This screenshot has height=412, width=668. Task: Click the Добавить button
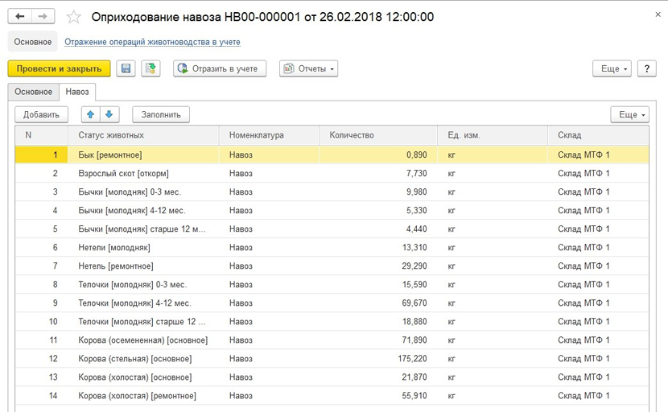point(41,115)
